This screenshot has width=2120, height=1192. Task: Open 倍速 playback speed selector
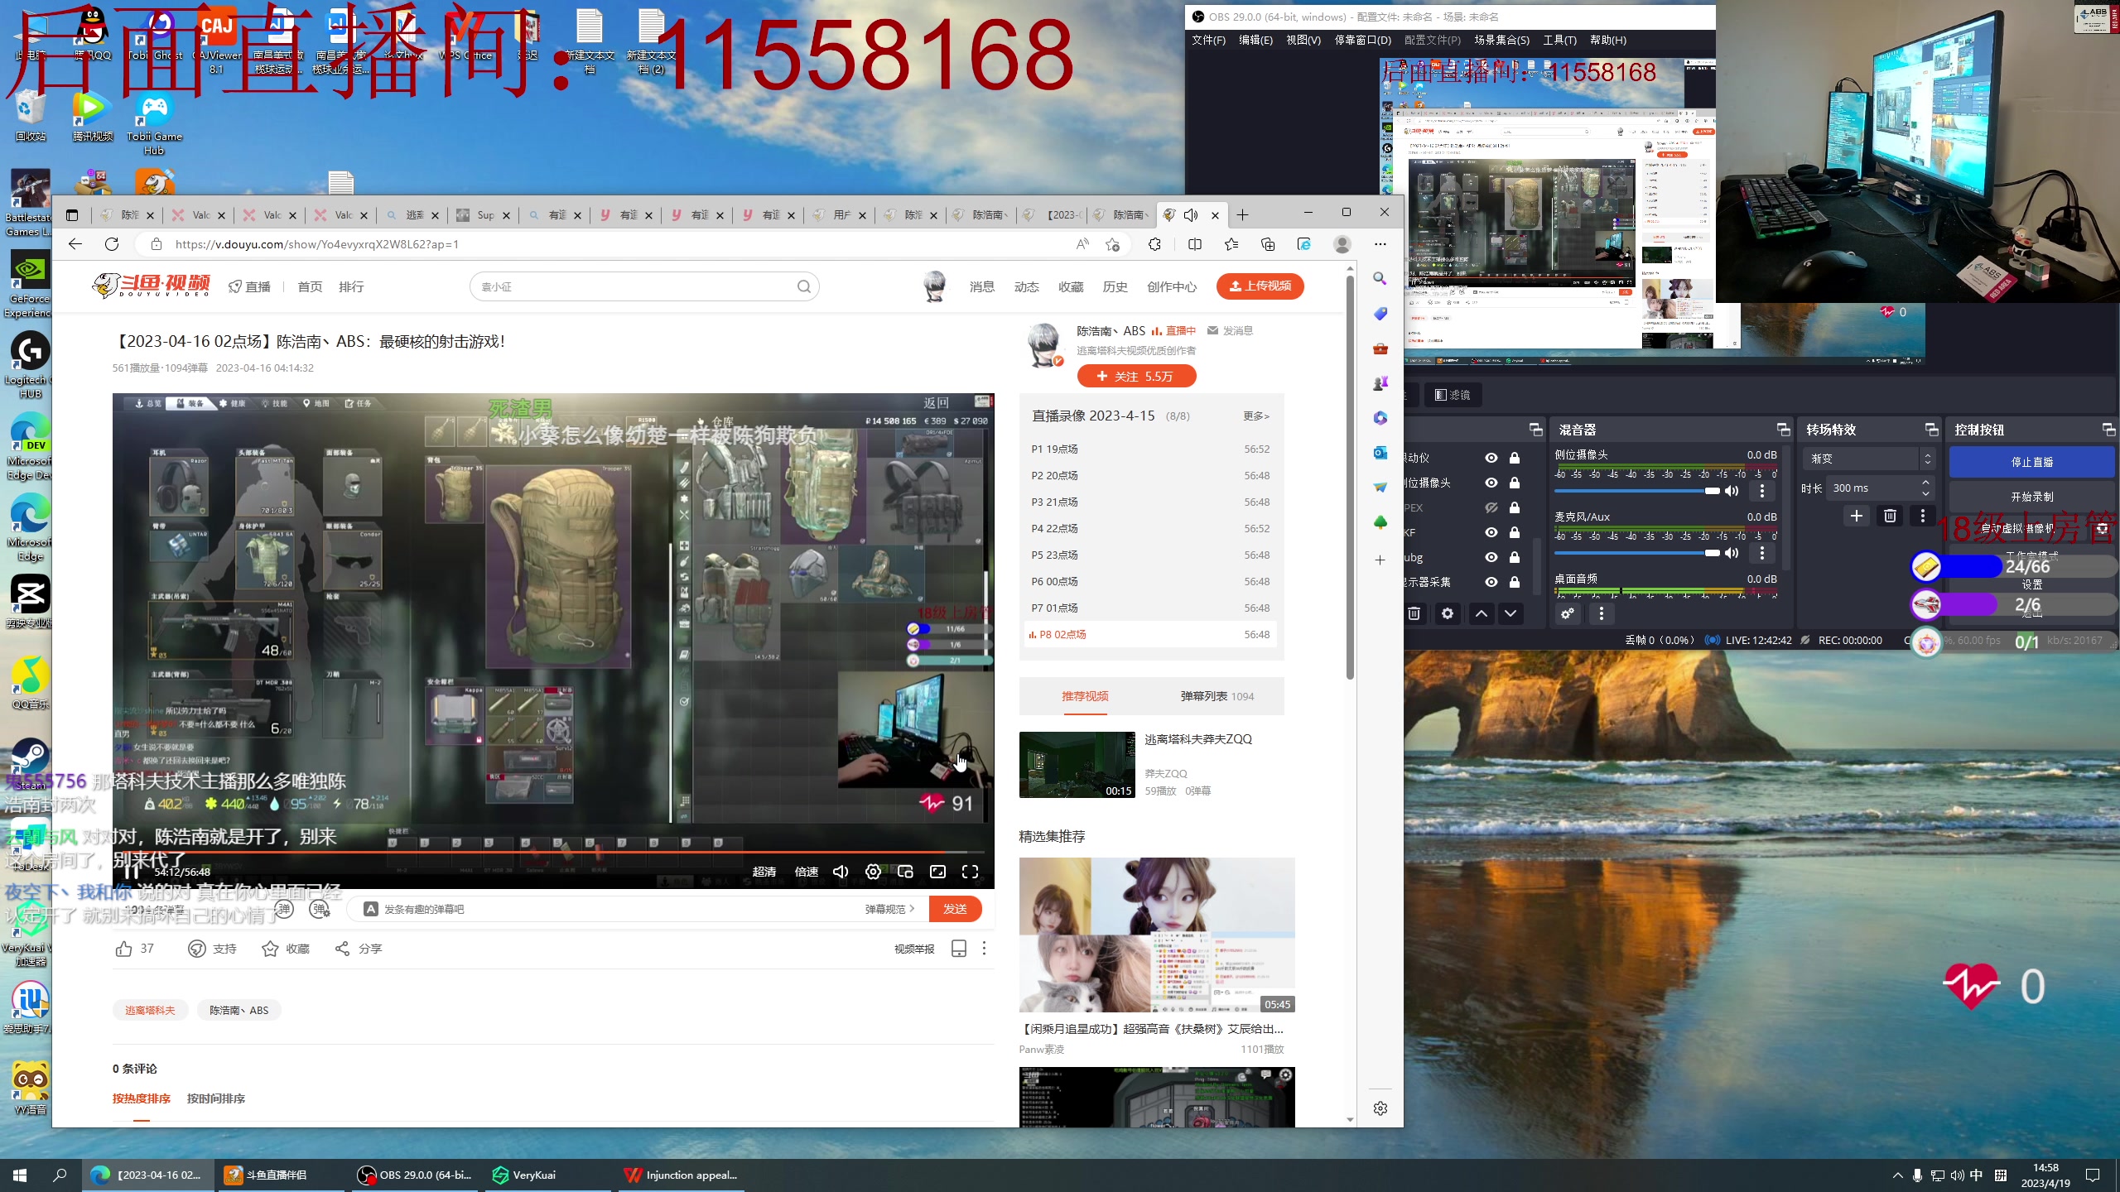pos(807,872)
